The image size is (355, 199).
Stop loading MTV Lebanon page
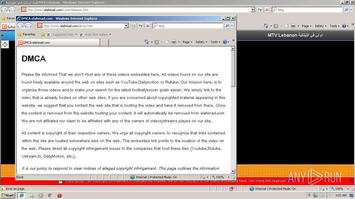(267, 10)
